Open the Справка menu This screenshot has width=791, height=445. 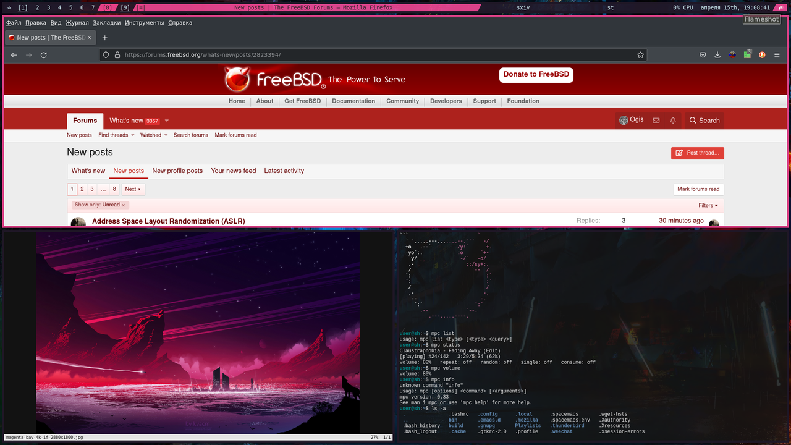(180, 23)
